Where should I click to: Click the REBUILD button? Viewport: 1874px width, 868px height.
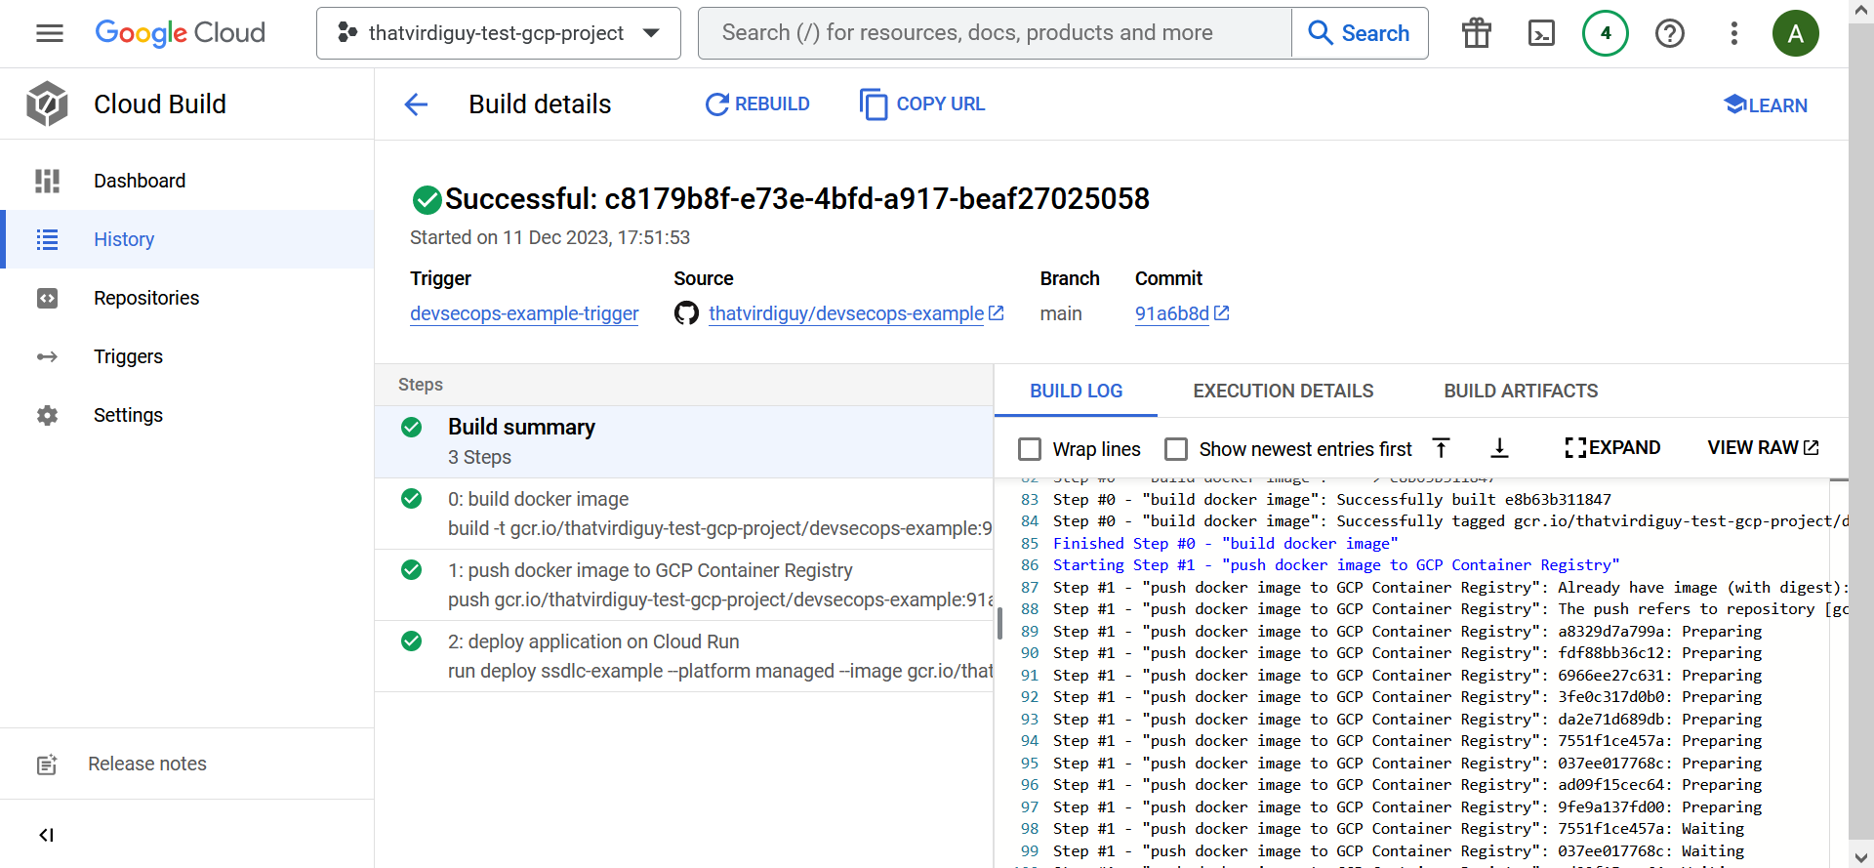point(757,104)
